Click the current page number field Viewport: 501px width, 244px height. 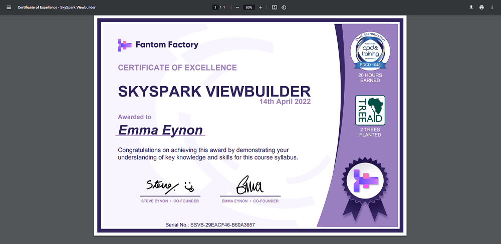point(215,7)
